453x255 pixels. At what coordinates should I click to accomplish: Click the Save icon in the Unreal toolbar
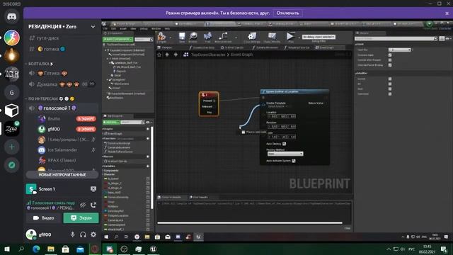pyautogui.click(x=182, y=37)
